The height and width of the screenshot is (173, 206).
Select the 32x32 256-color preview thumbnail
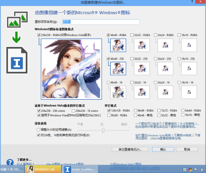point(142,69)
